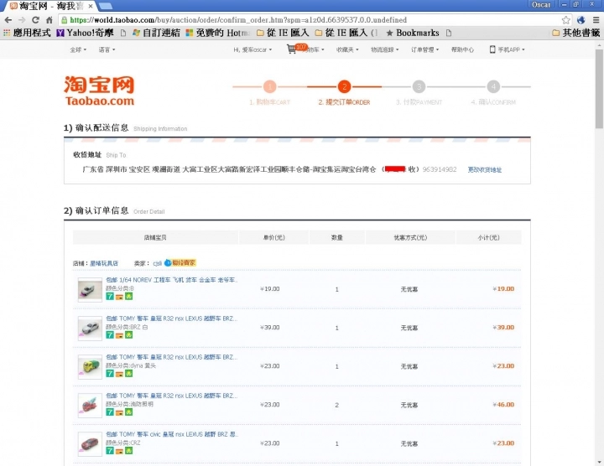Click yellow-green truck thumbnail of dyna item
The height and width of the screenshot is (466, 604).
(90, 367)
